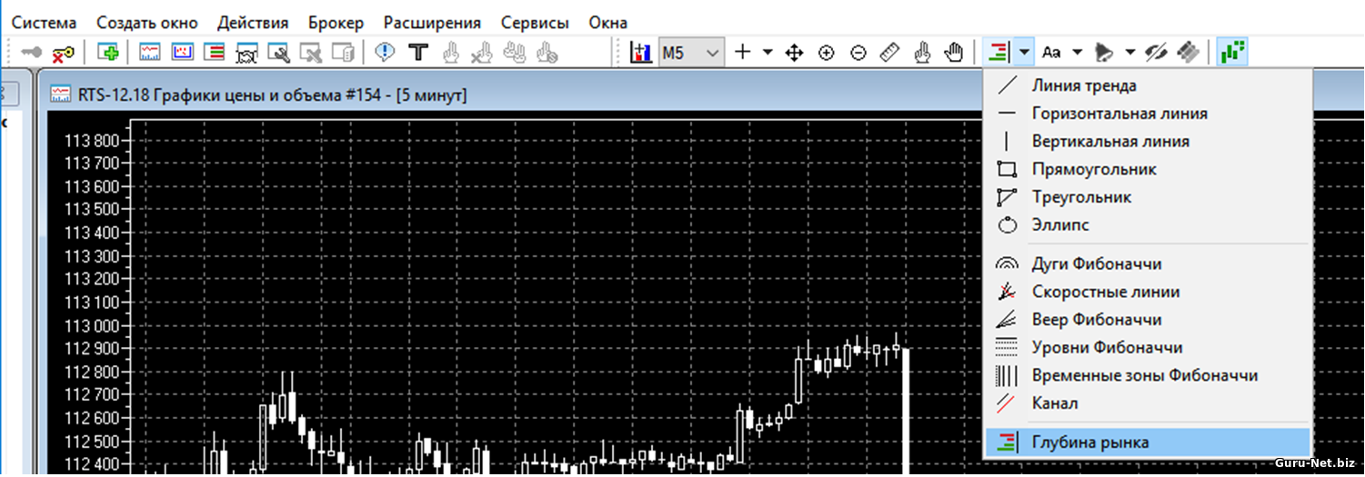Toggle the crossed-out eye visibility icon
This screenshot has height=477, width=1365.
click(1156, 53)
